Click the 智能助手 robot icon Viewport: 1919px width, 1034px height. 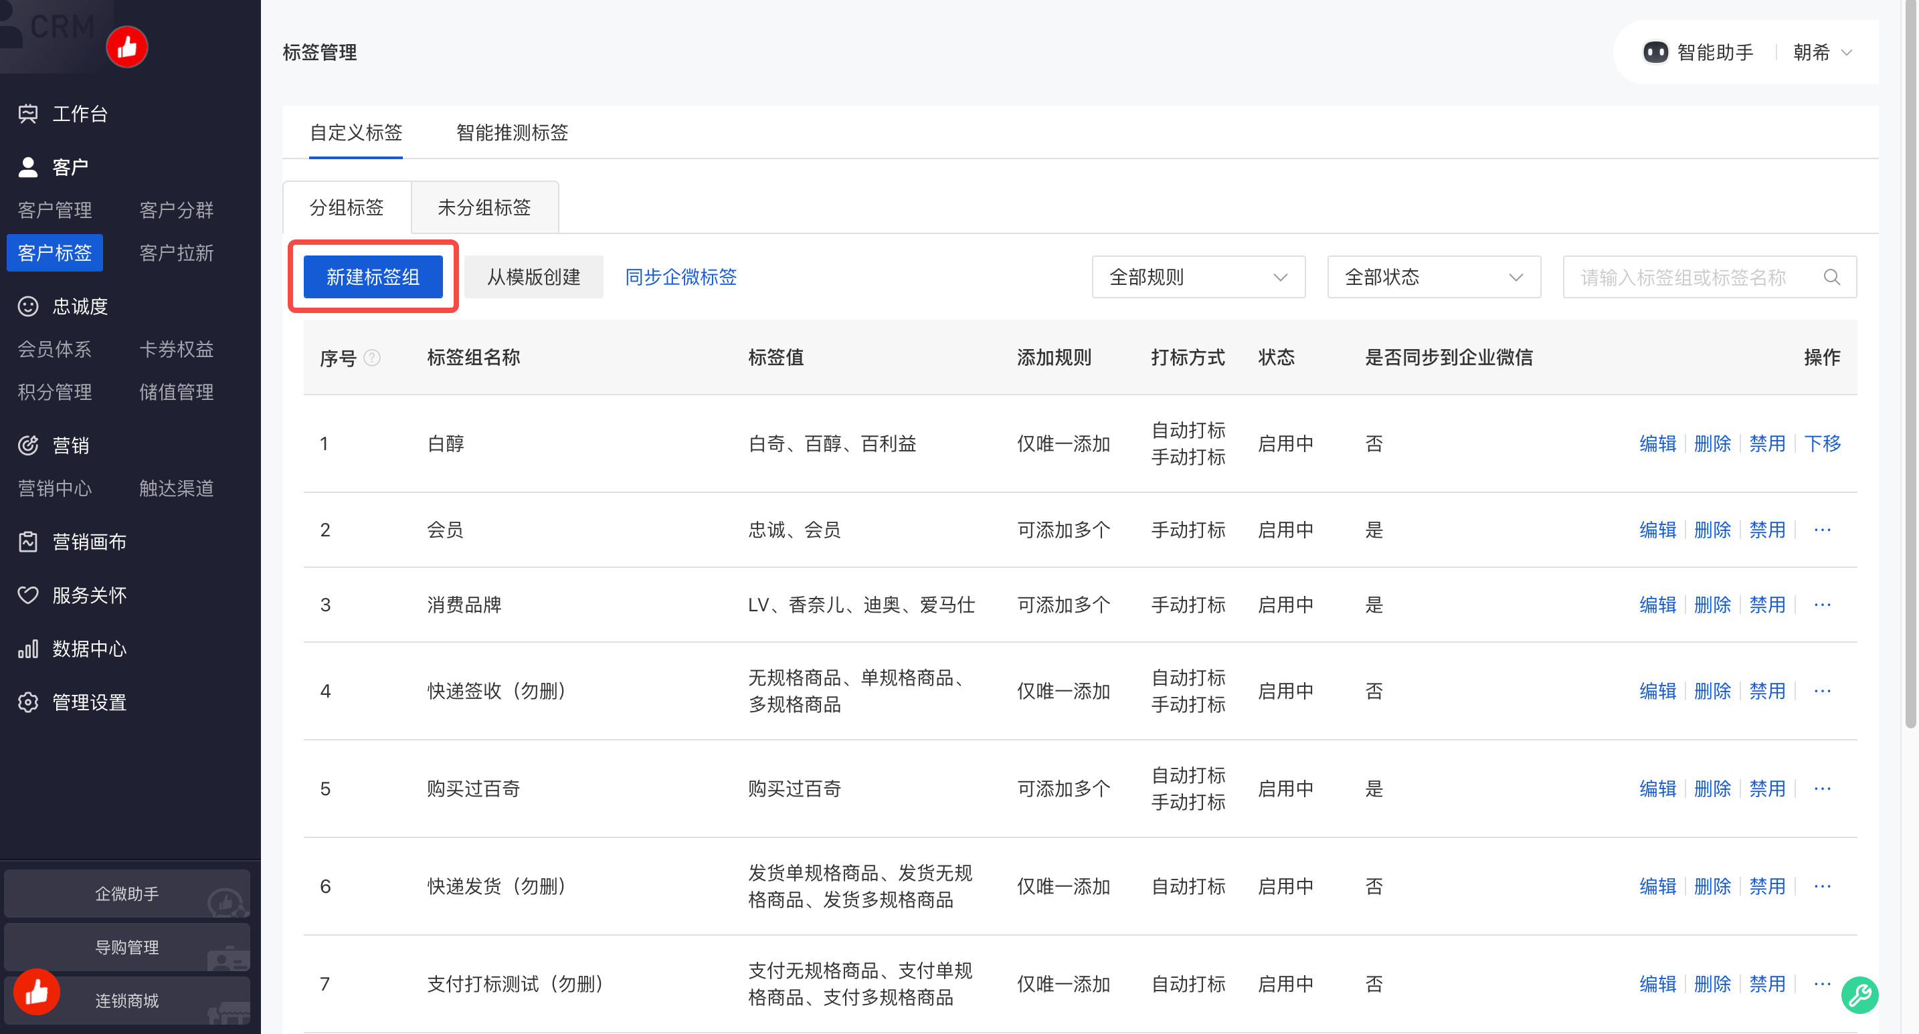(x=1655, y=52)
